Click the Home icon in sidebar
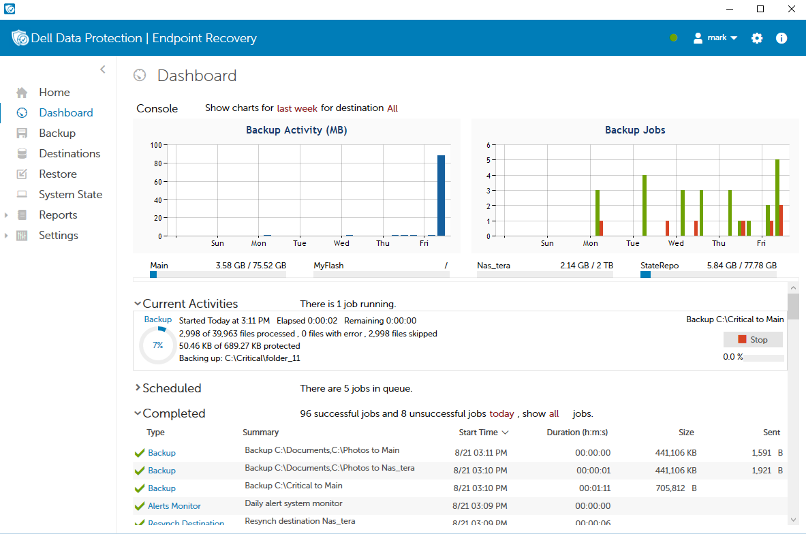Viewport: 806px width, 534px height. (22, 93)
